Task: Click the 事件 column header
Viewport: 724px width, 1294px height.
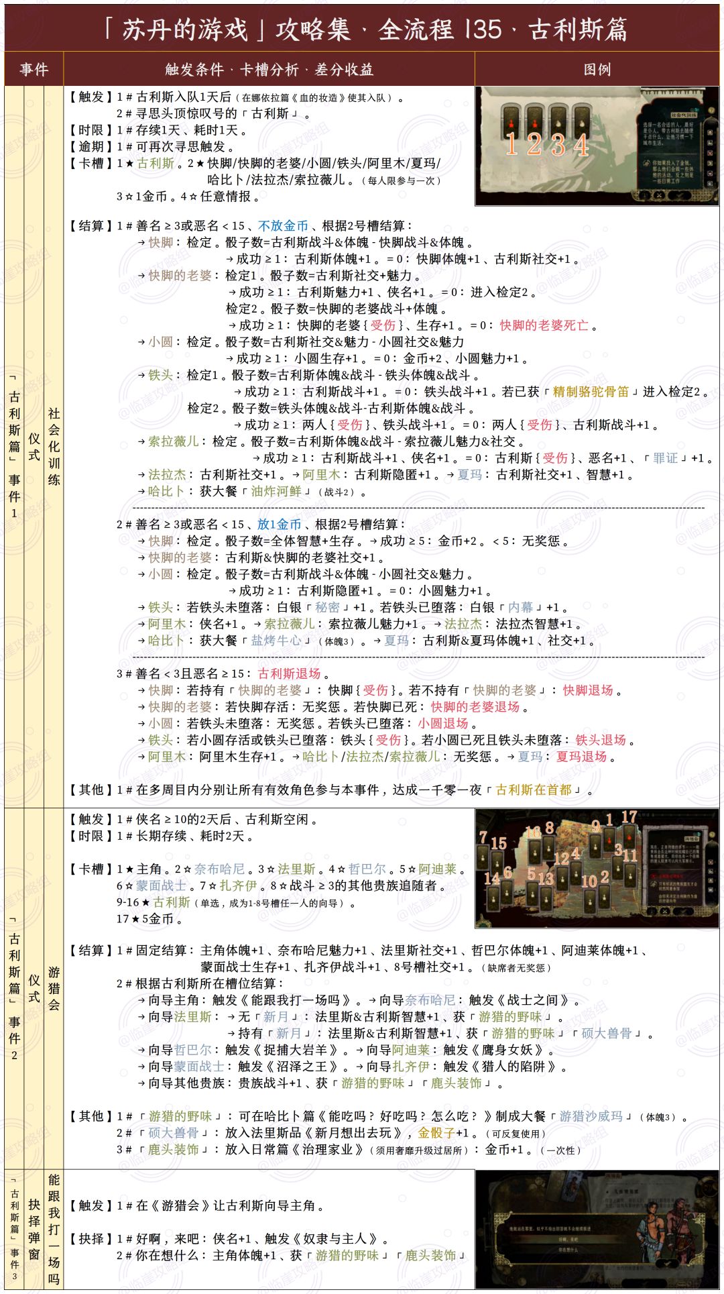Action: 34,69
